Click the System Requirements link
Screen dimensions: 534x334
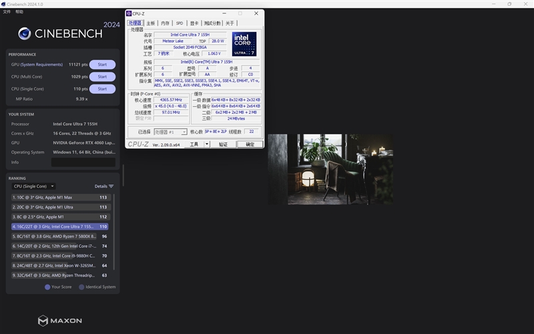tap(41, 64)
